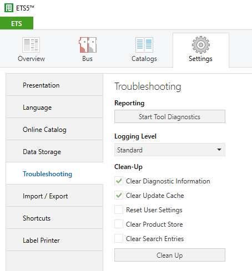Open Label Printer settings
The height and width of the screenshot is (271, 252).
click(54, 240)
